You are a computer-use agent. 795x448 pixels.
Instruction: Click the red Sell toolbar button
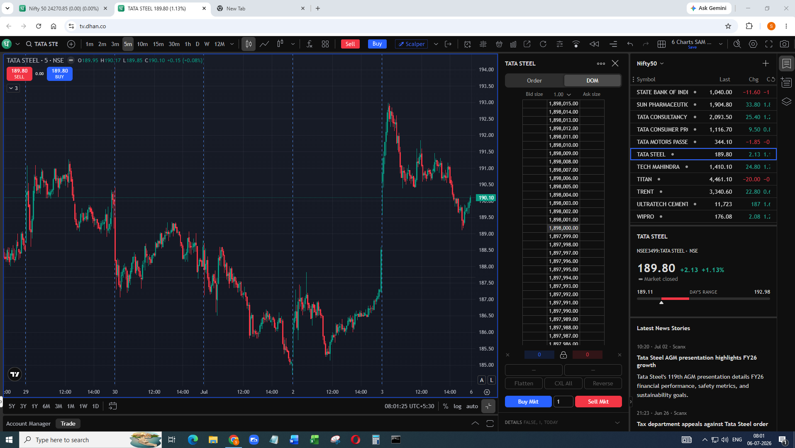coord(350,44)
